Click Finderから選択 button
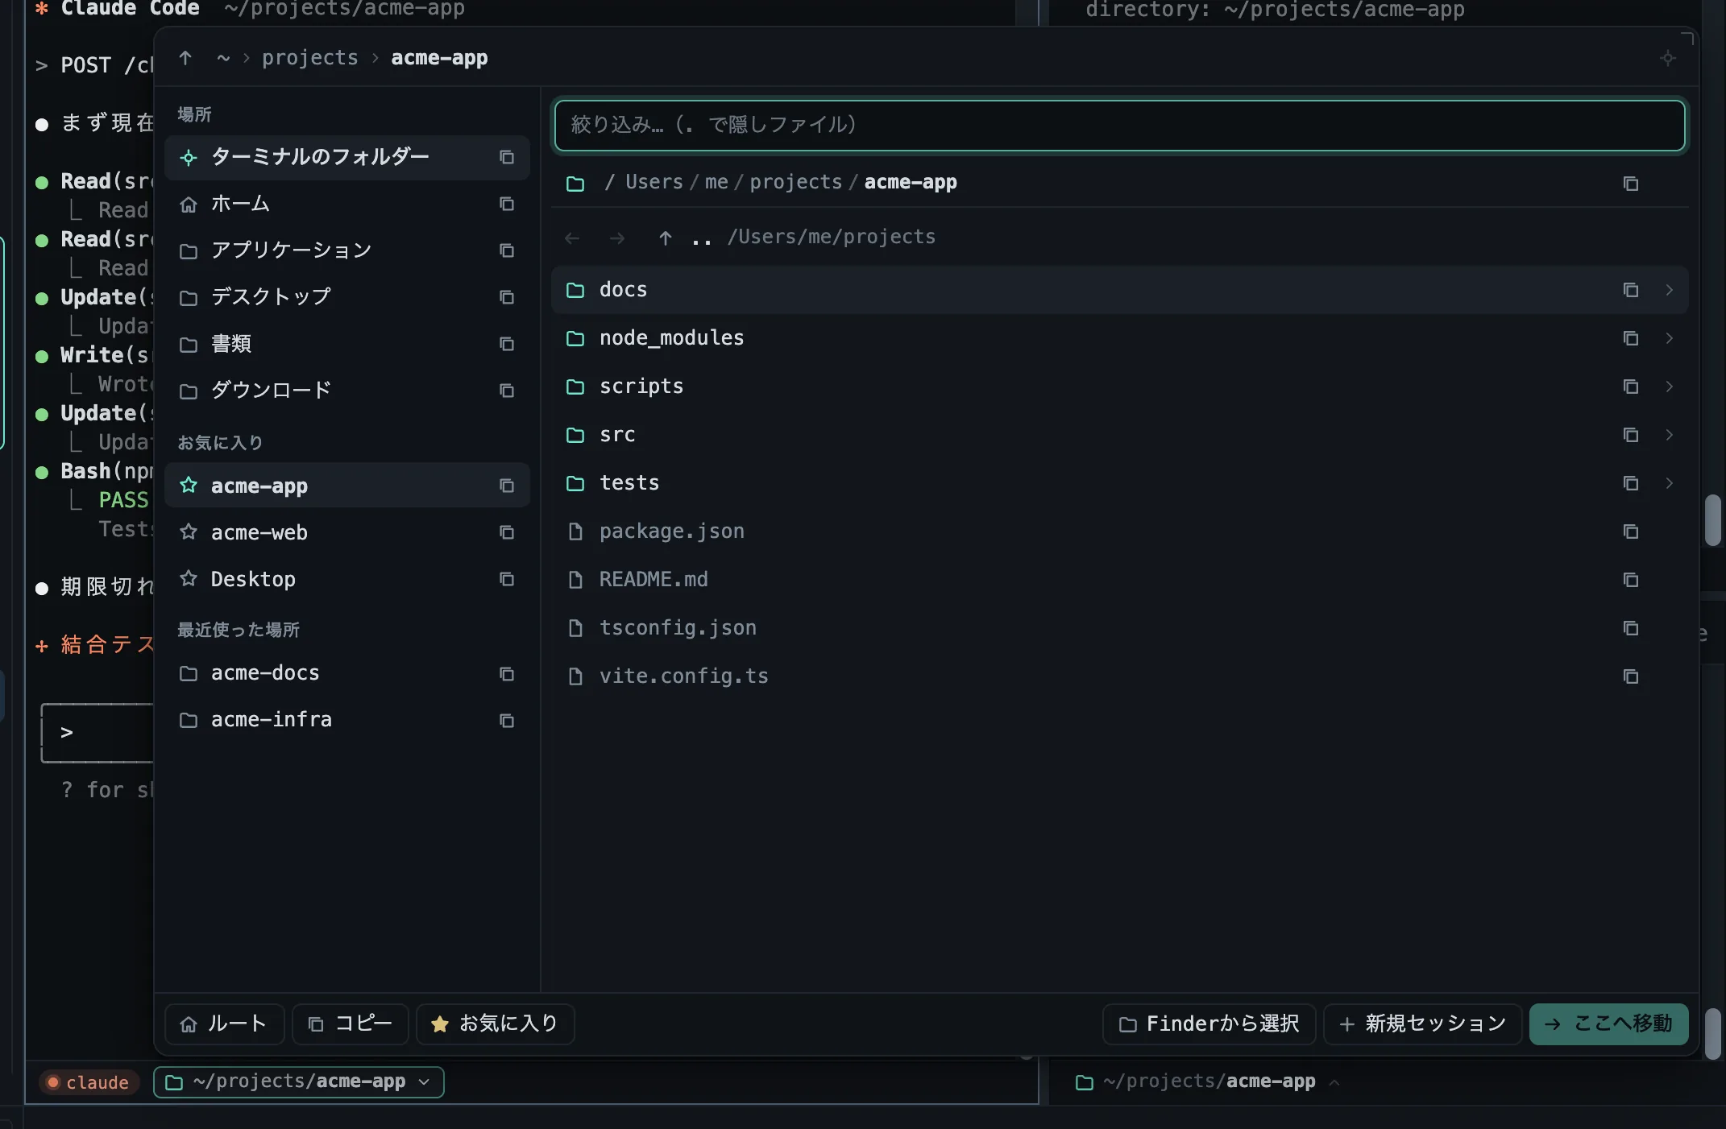1726x1129 pixels. point(1209,1024)
